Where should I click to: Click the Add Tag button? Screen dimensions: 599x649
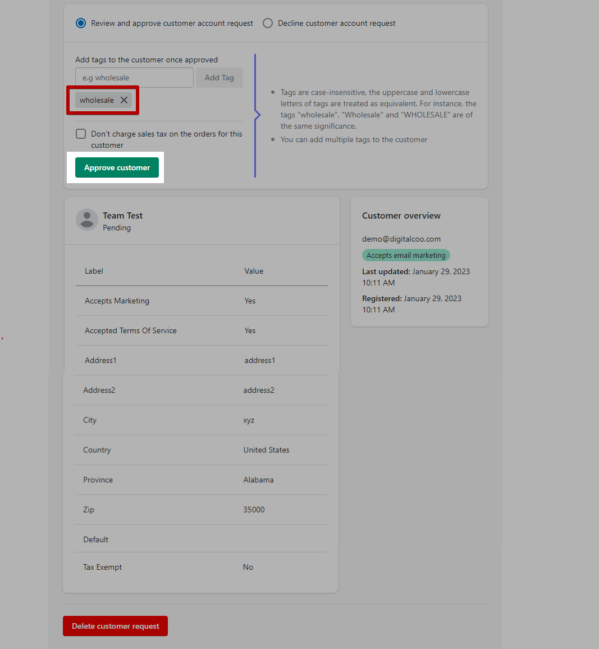coord(219,77)
